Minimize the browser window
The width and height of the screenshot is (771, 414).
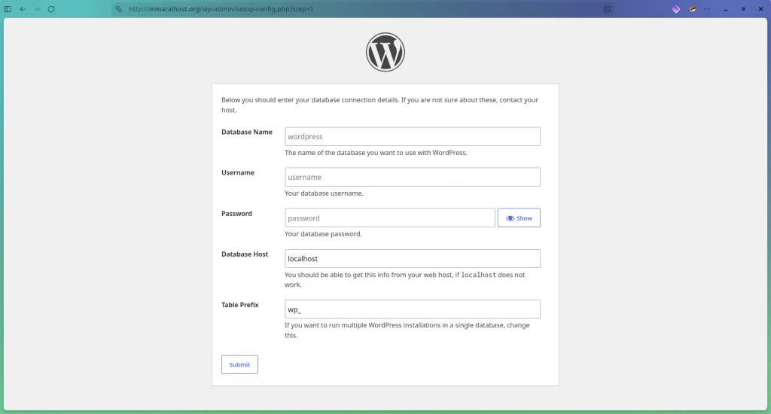coord(726,9)
